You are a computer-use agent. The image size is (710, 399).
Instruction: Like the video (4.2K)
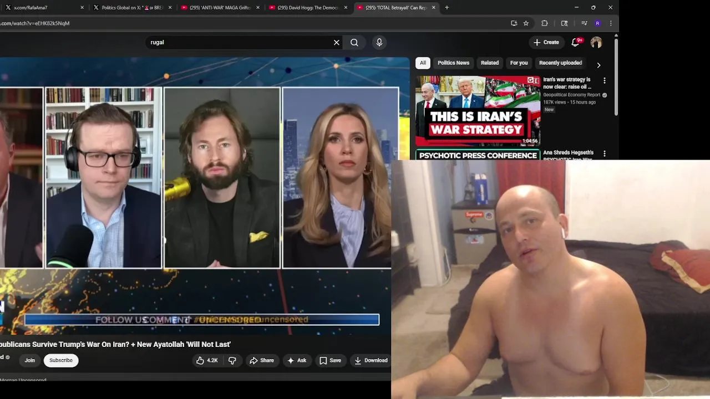tap(207, 360)
